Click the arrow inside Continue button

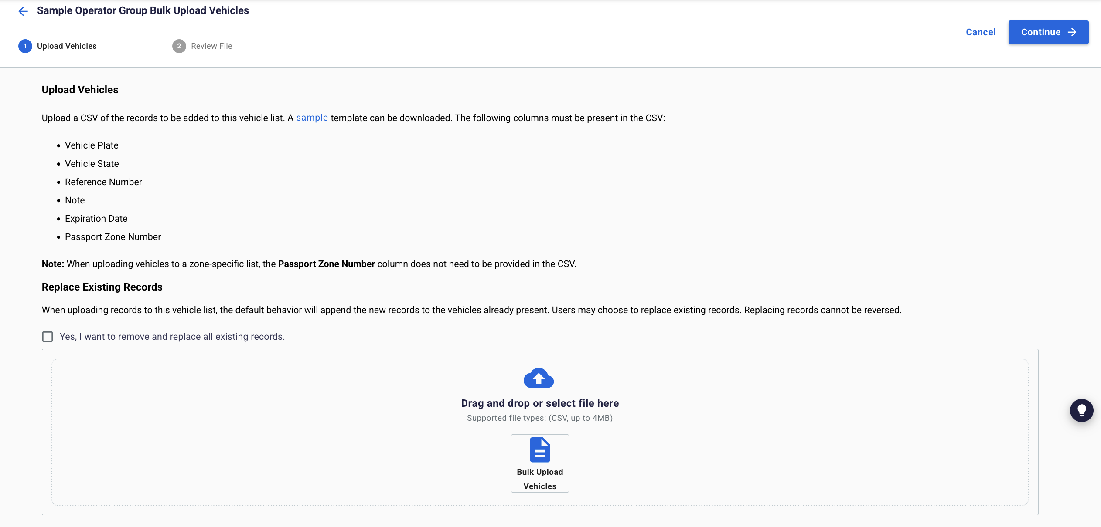coord(1072,32)
